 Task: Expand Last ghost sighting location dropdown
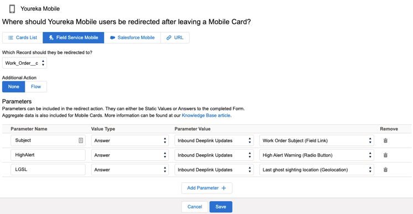pyautogui.click(x=317, y=170)
